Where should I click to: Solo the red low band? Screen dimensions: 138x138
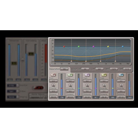(x=53, y=75)
